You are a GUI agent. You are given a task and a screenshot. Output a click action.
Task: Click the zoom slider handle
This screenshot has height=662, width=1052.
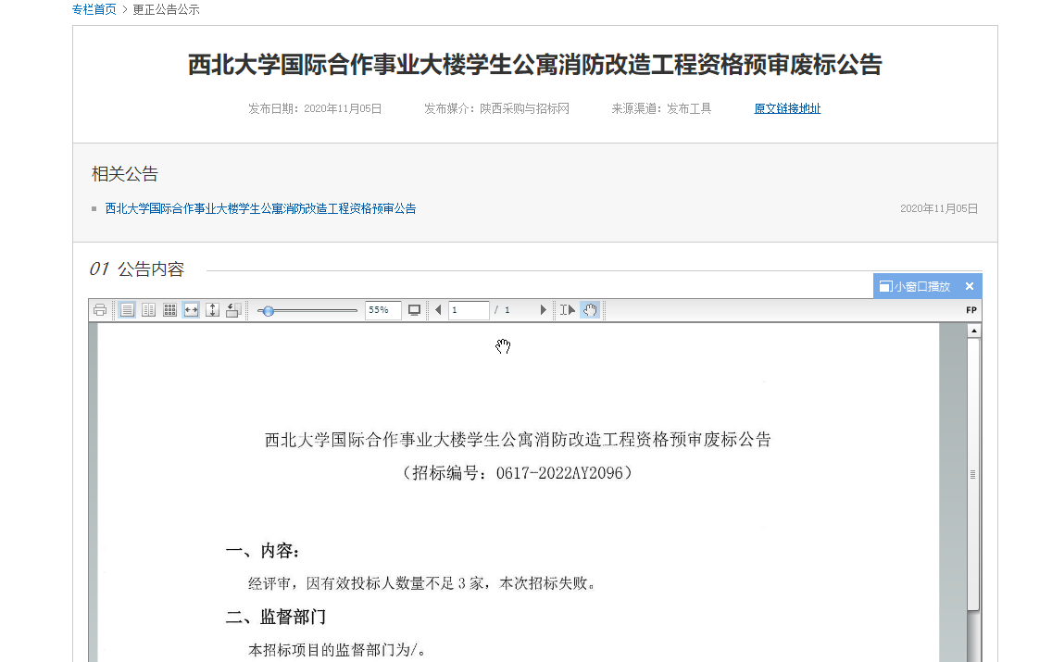[x=268, y=311]
